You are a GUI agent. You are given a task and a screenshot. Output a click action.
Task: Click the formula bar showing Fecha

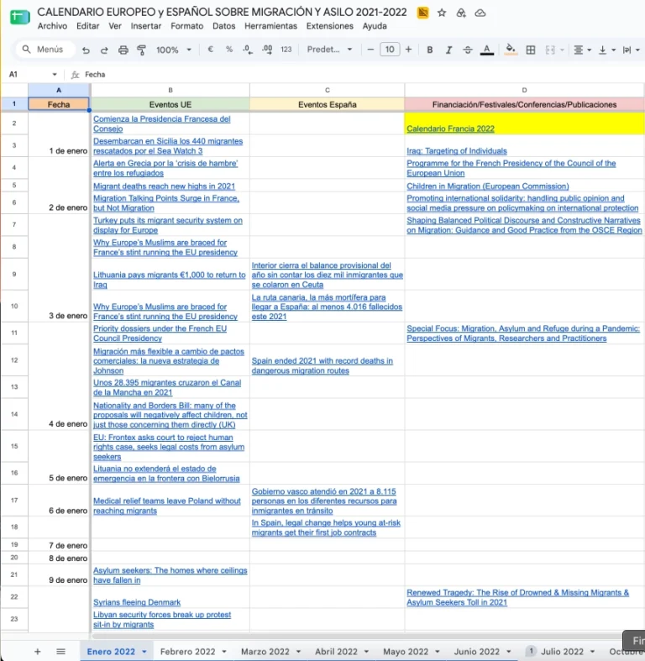[x=363, y=74]
